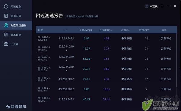
Task: Click IP 222.244.210.* in 21:58:16 row
Action: [66, 48]
